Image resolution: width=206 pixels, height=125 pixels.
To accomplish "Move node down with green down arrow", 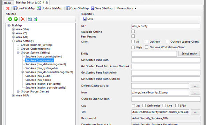I will tap(10, 19).
